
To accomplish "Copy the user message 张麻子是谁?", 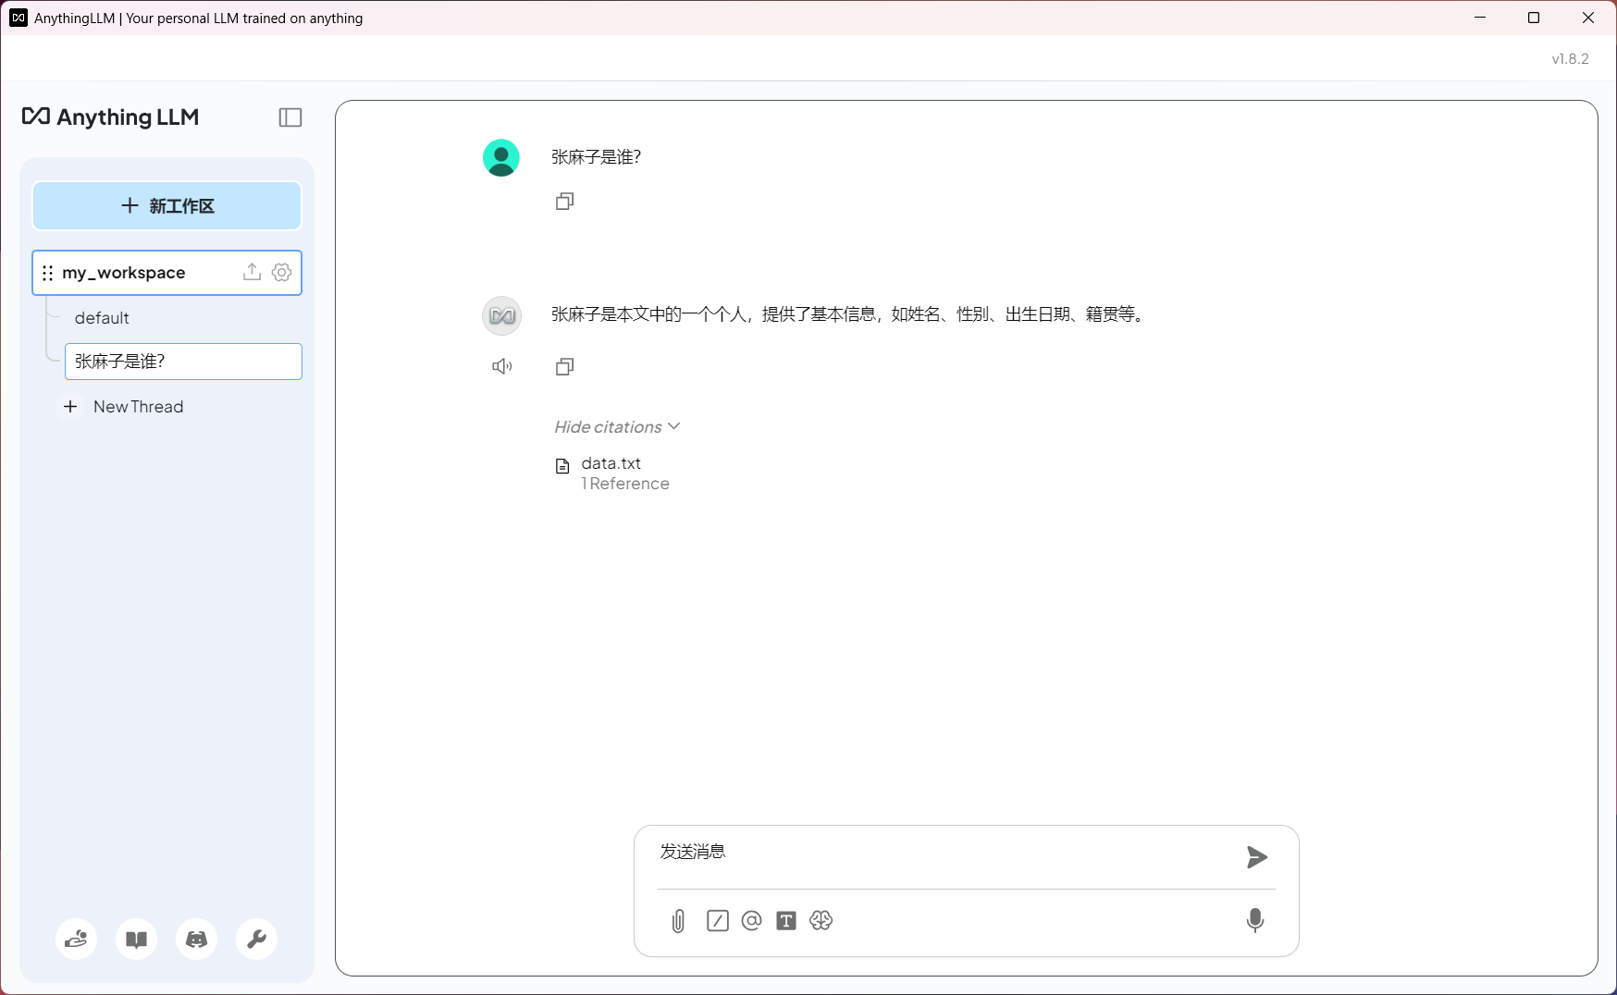I will (x=565, y=202).
